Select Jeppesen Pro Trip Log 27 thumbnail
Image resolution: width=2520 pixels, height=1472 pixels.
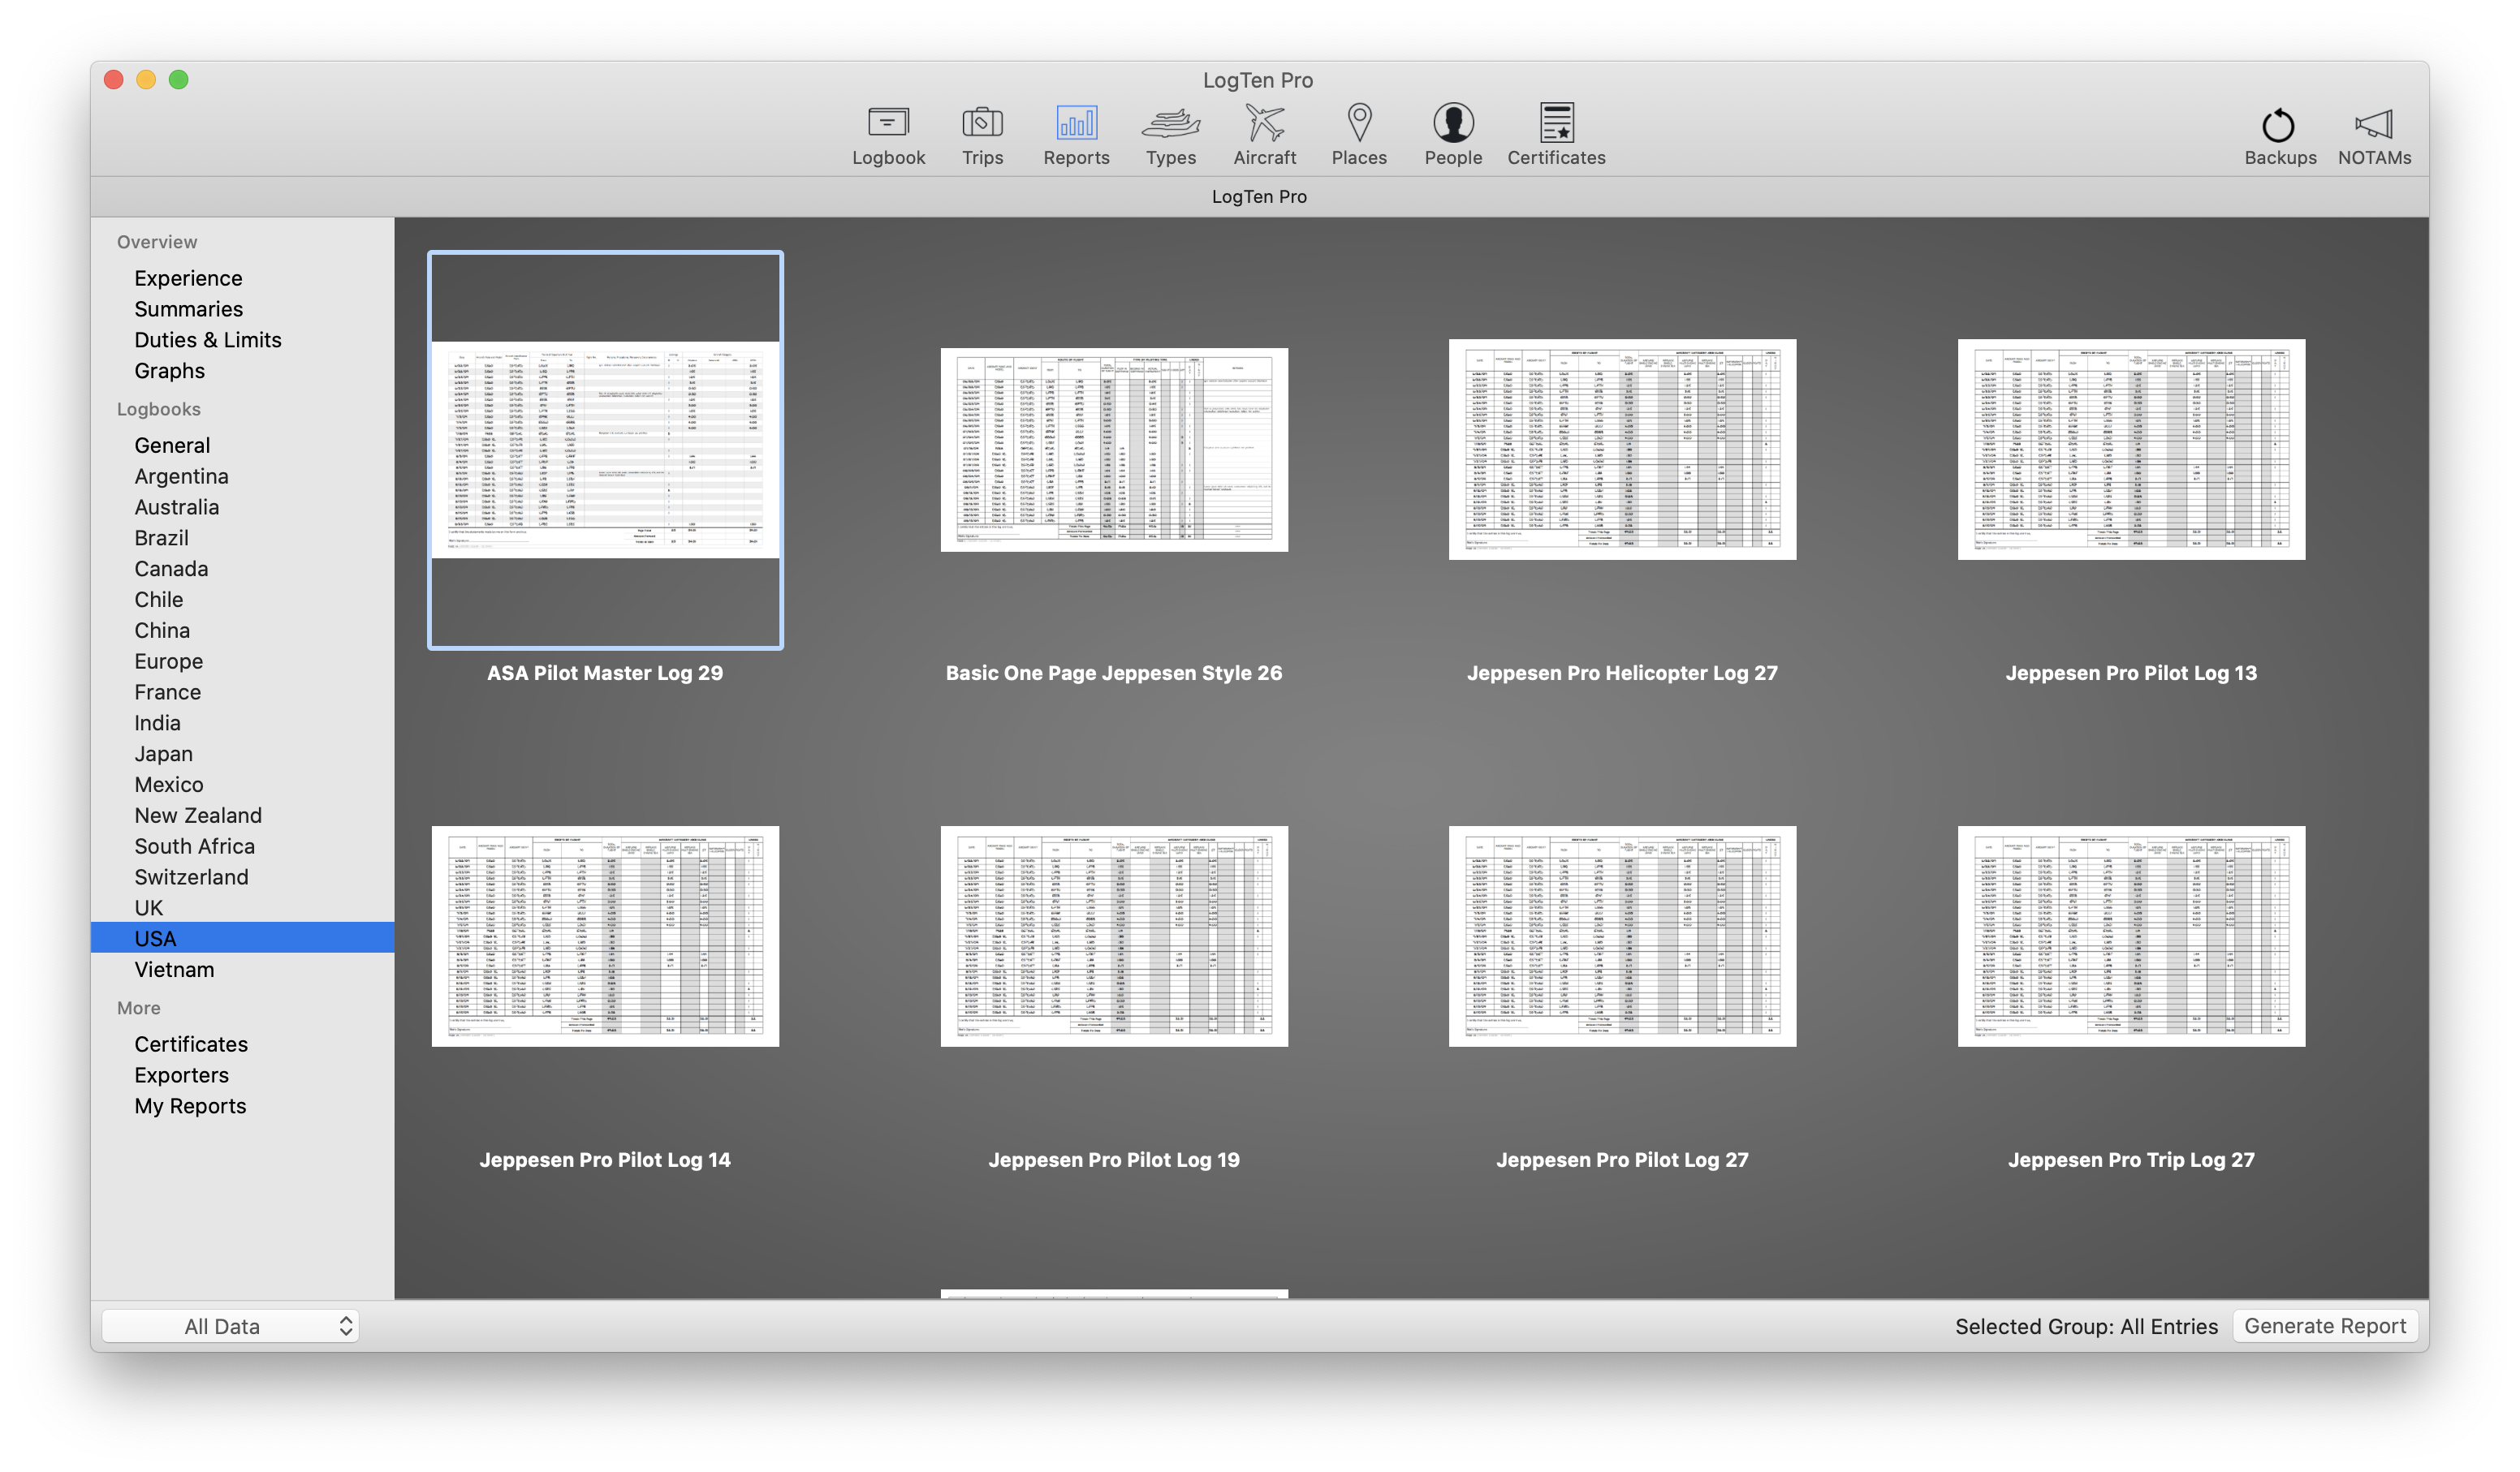[x=2131, y=936]
